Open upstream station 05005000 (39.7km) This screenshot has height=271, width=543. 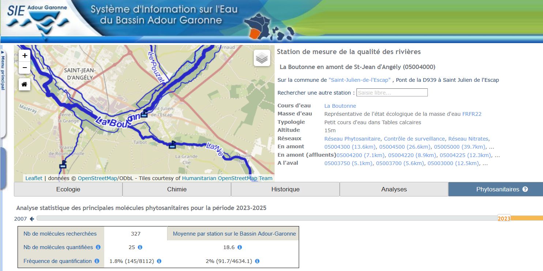pyautogui.click(x=459, y=147)
